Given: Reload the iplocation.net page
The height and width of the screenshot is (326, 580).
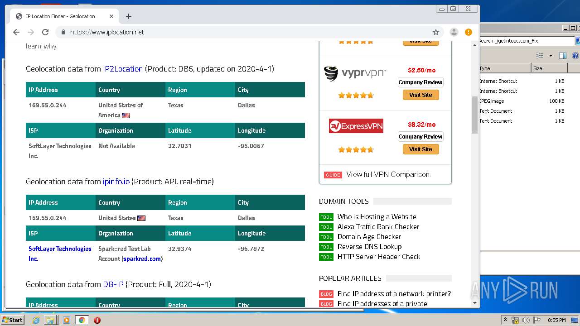Looking at the screenshot, I should click(45, 32).
